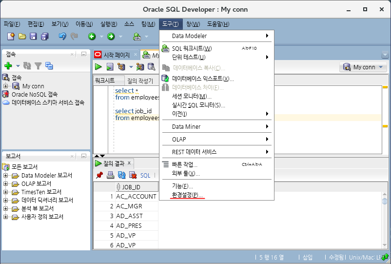The width and height of the screenshot is (391, 264).
Task: Refresh connections in the 접속 panel
Action: [27, 65]
